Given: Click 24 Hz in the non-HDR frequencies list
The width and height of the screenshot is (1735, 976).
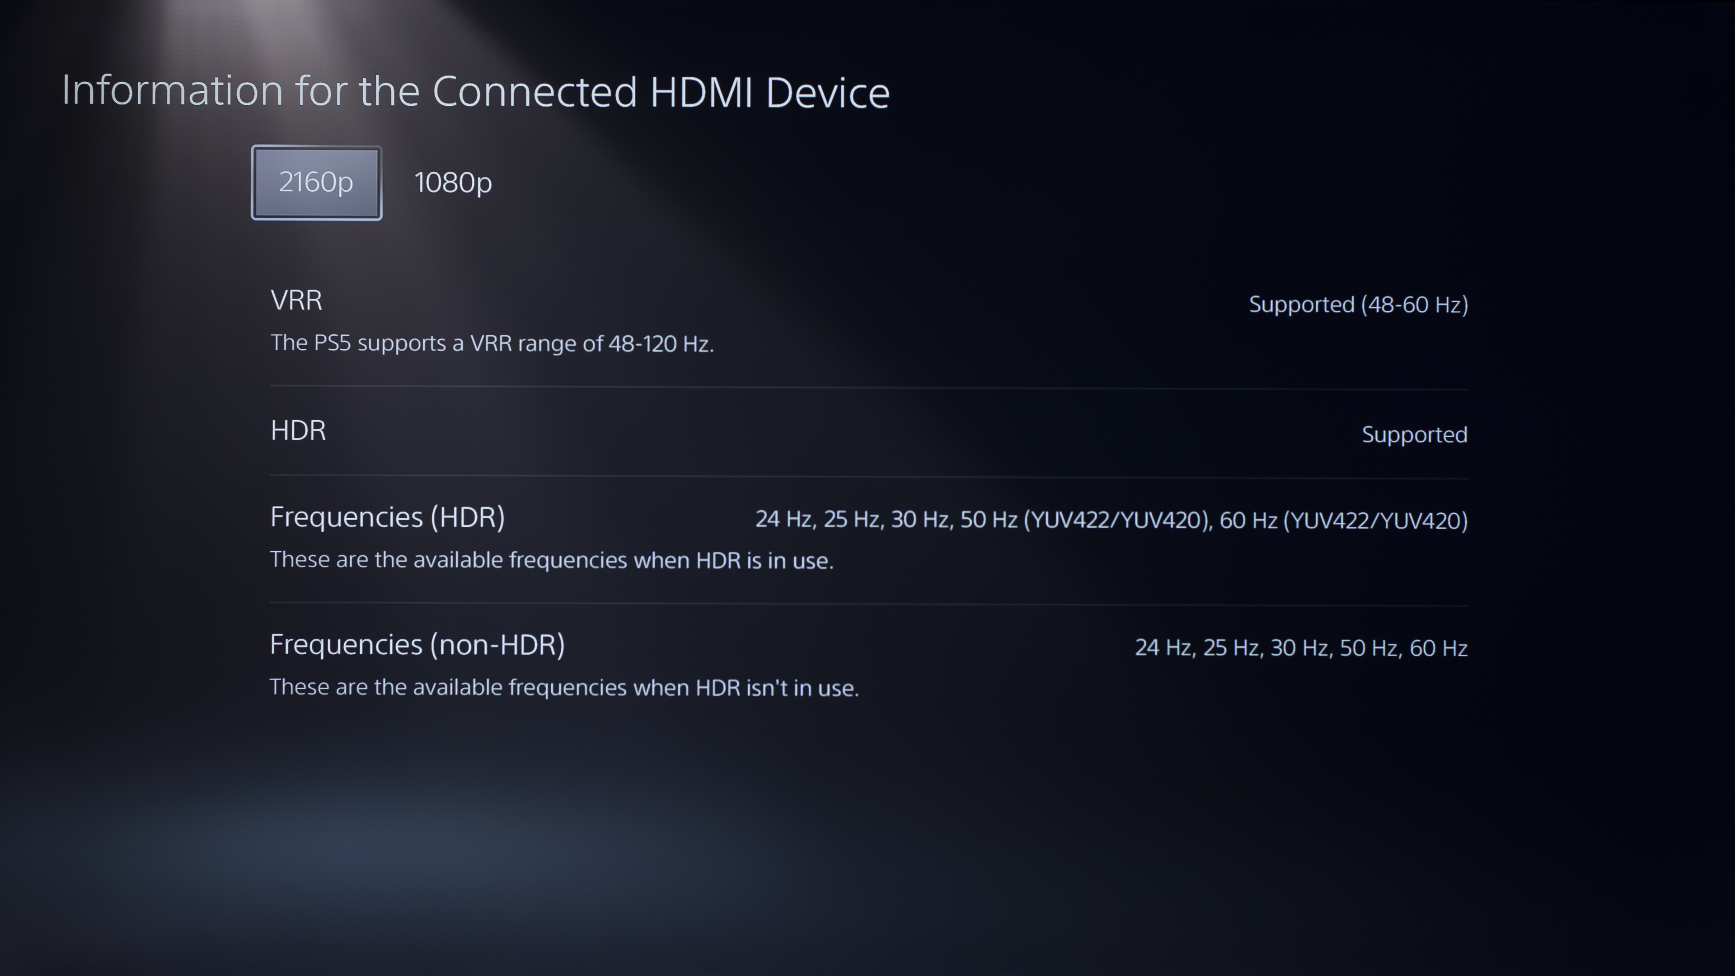Looking at the screenshot, I should point(1163,648).
